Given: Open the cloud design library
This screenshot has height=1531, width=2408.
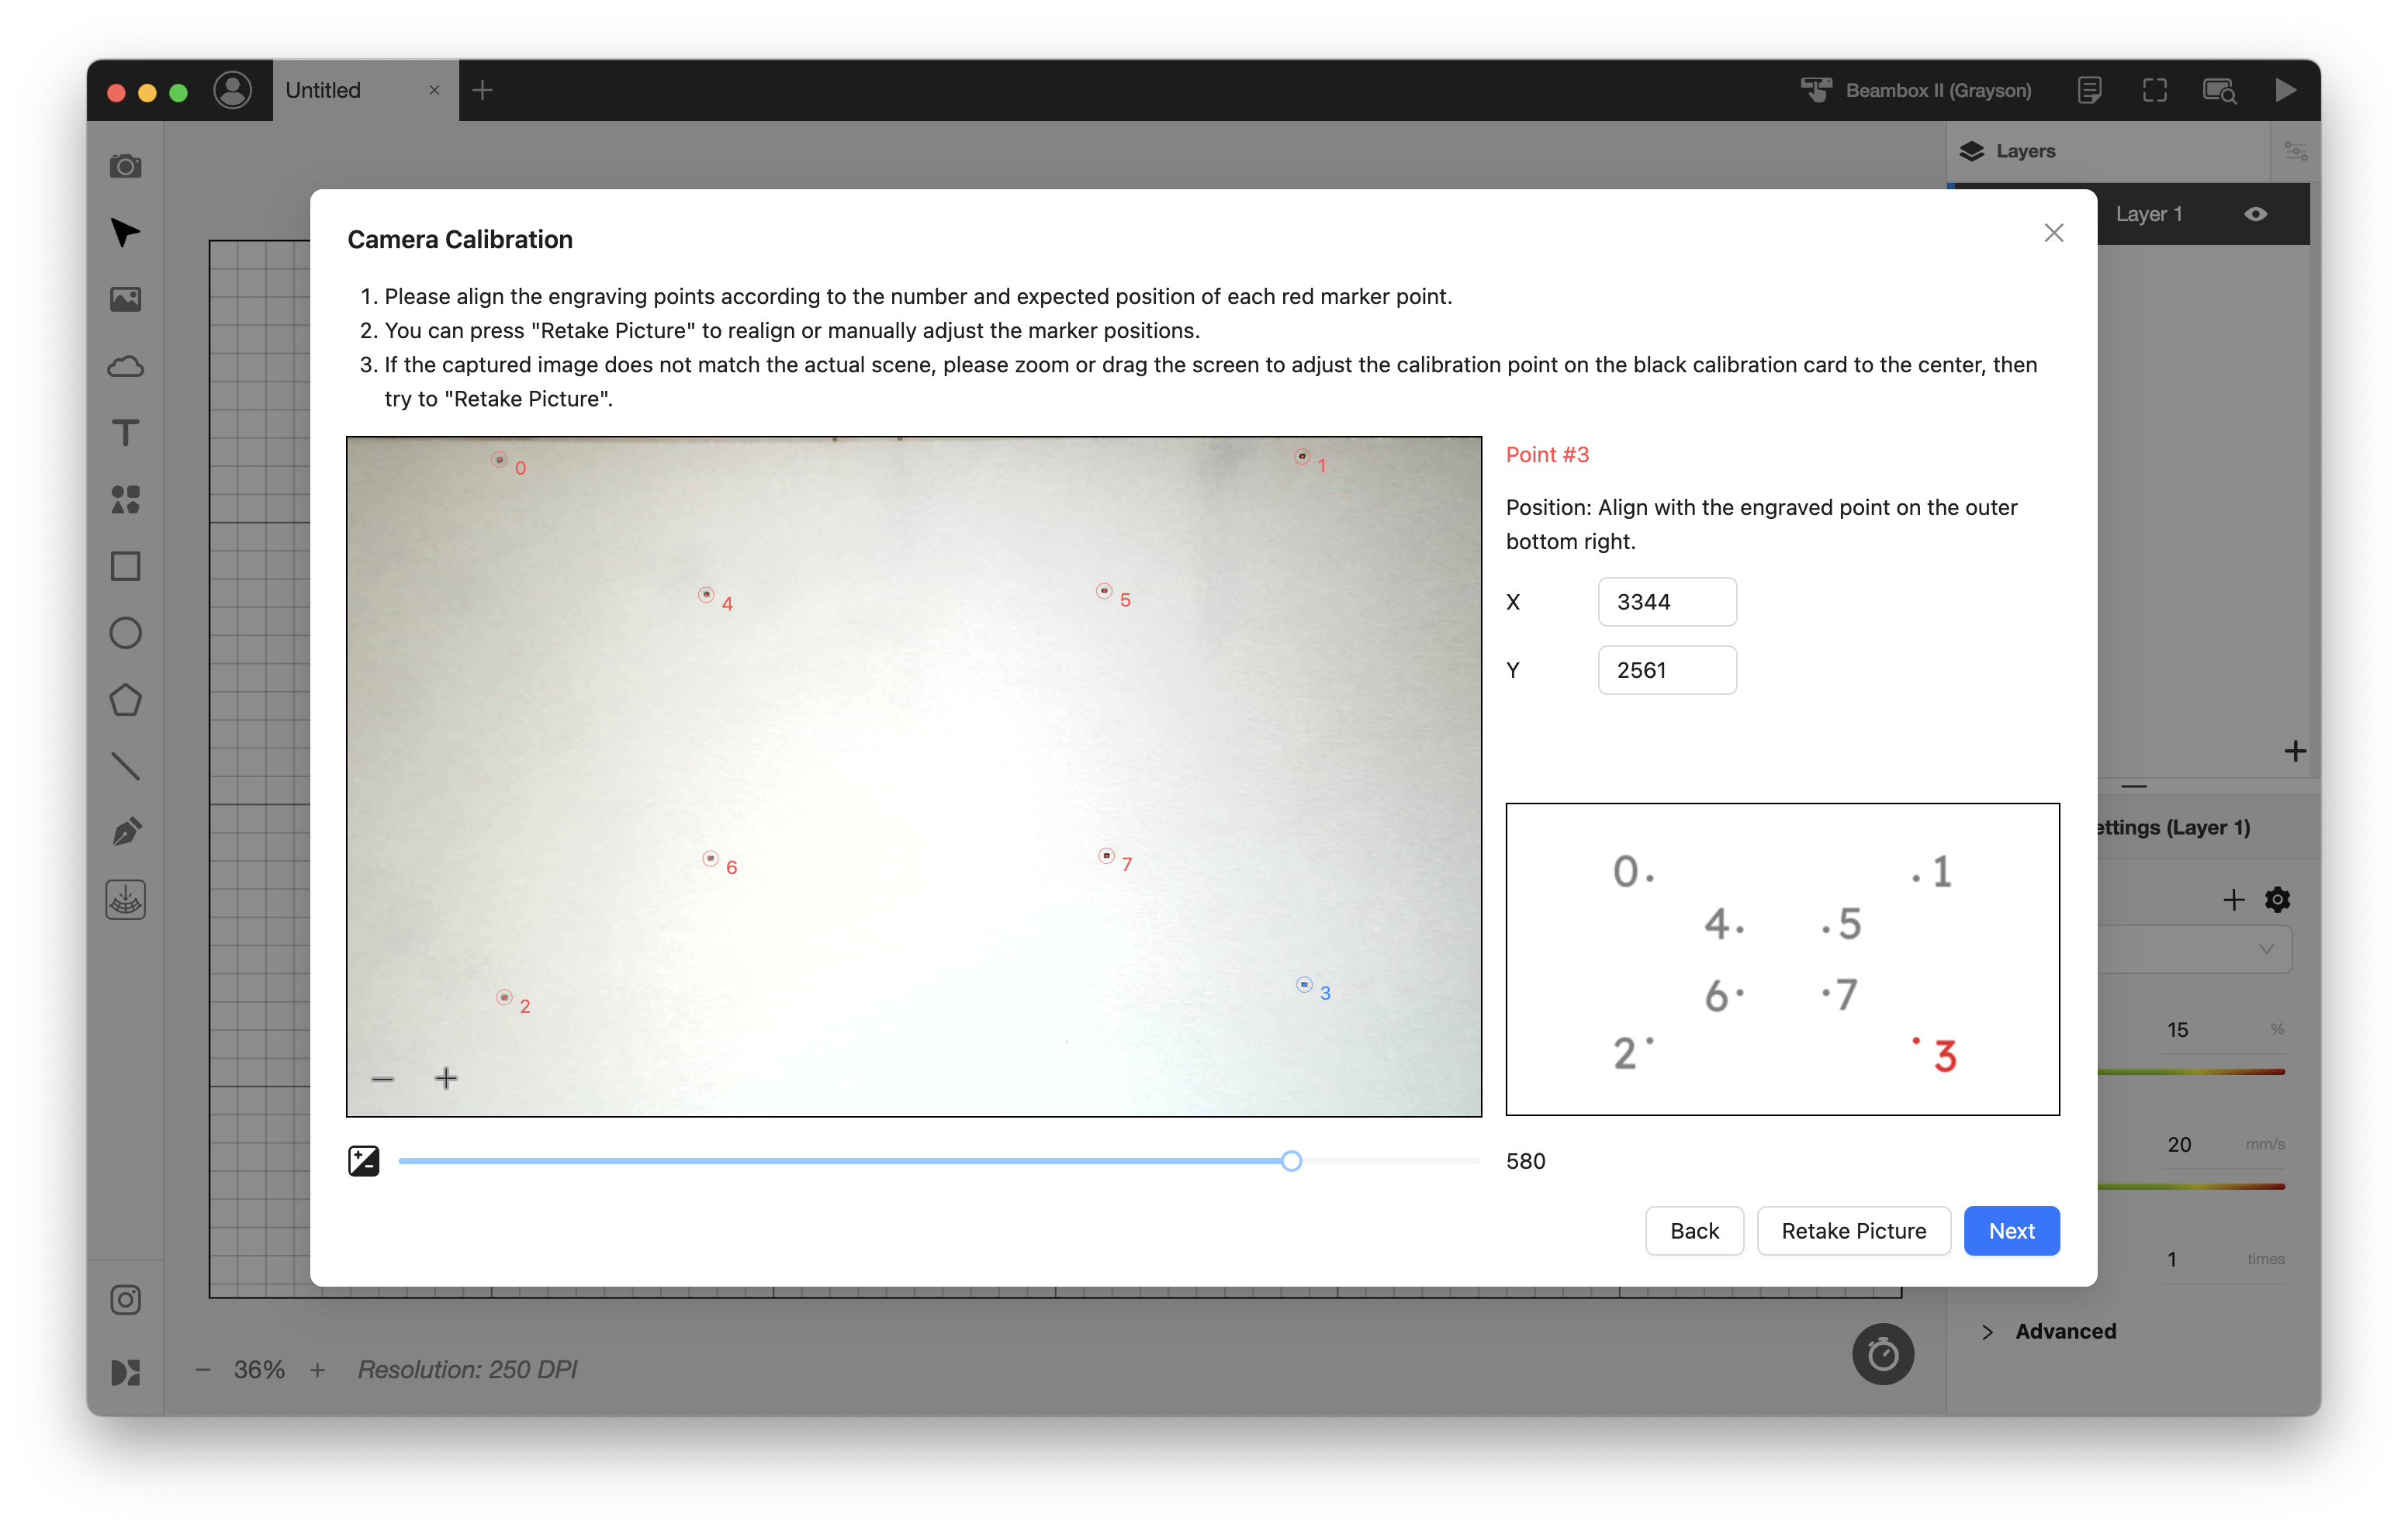Looking at the screenshot, I should [125, 366].
